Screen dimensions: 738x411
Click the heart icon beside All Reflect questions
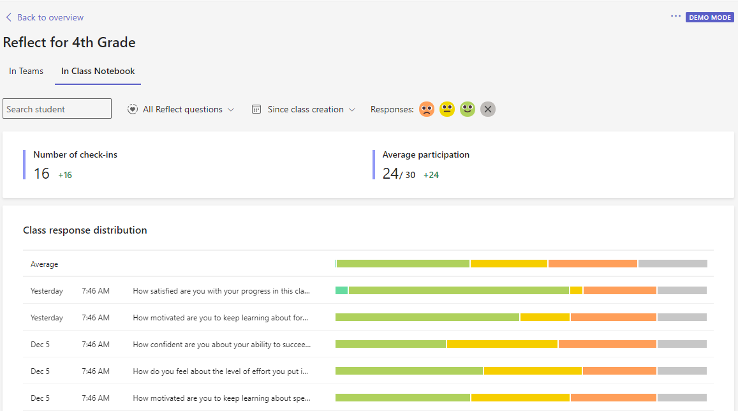point(133,109)
